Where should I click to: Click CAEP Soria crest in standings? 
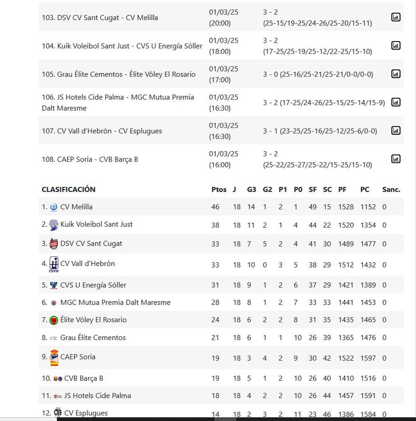coord(54,358)
